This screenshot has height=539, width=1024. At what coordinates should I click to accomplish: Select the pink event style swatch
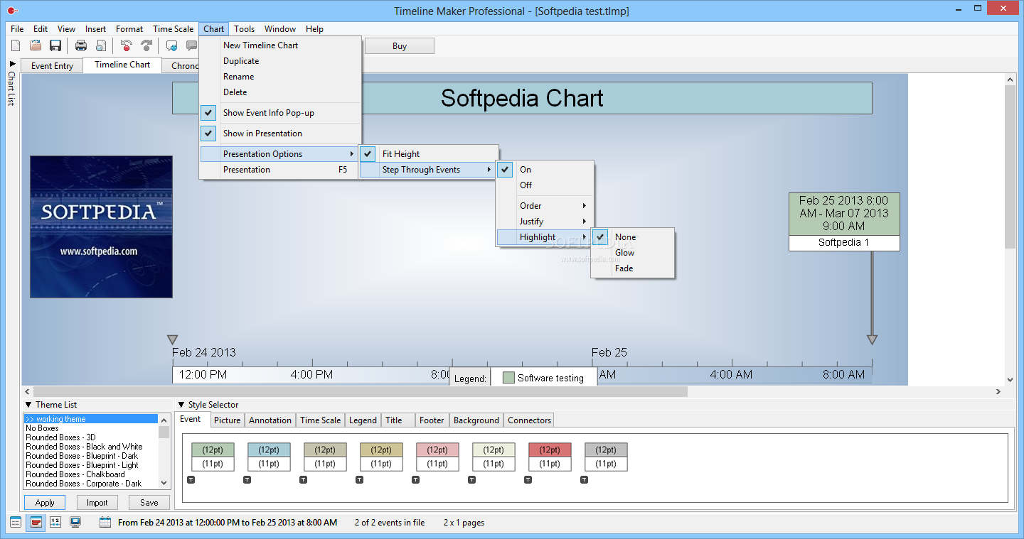click(x=437, y=457)
